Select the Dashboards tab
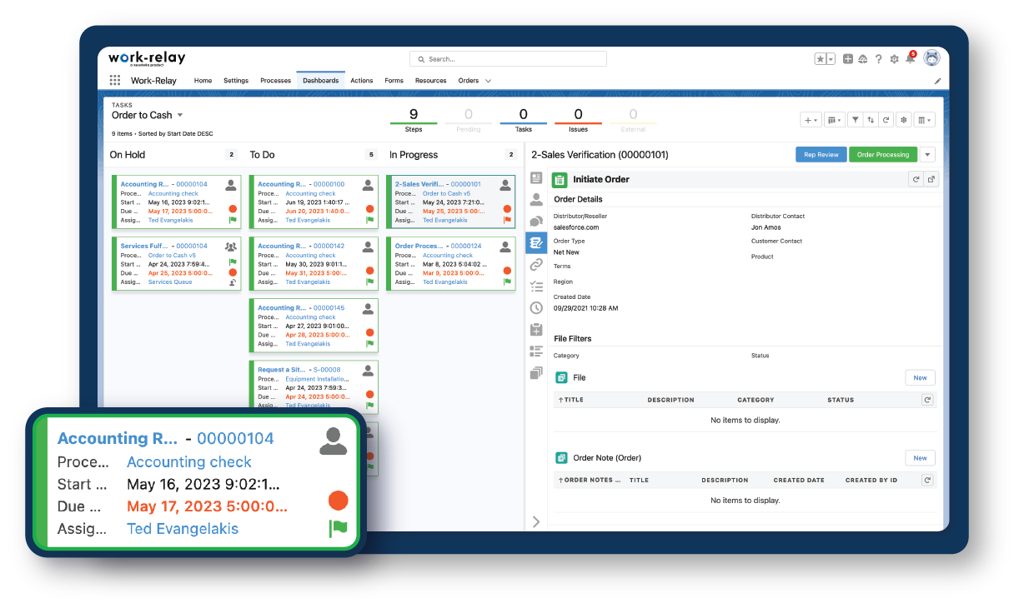The height and width of the screenshot is (608, 1019). coord(320,81)
